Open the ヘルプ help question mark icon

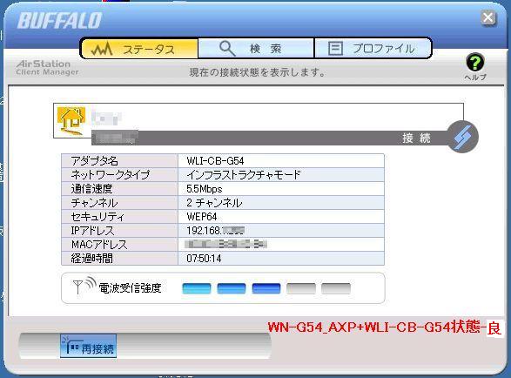475,63
